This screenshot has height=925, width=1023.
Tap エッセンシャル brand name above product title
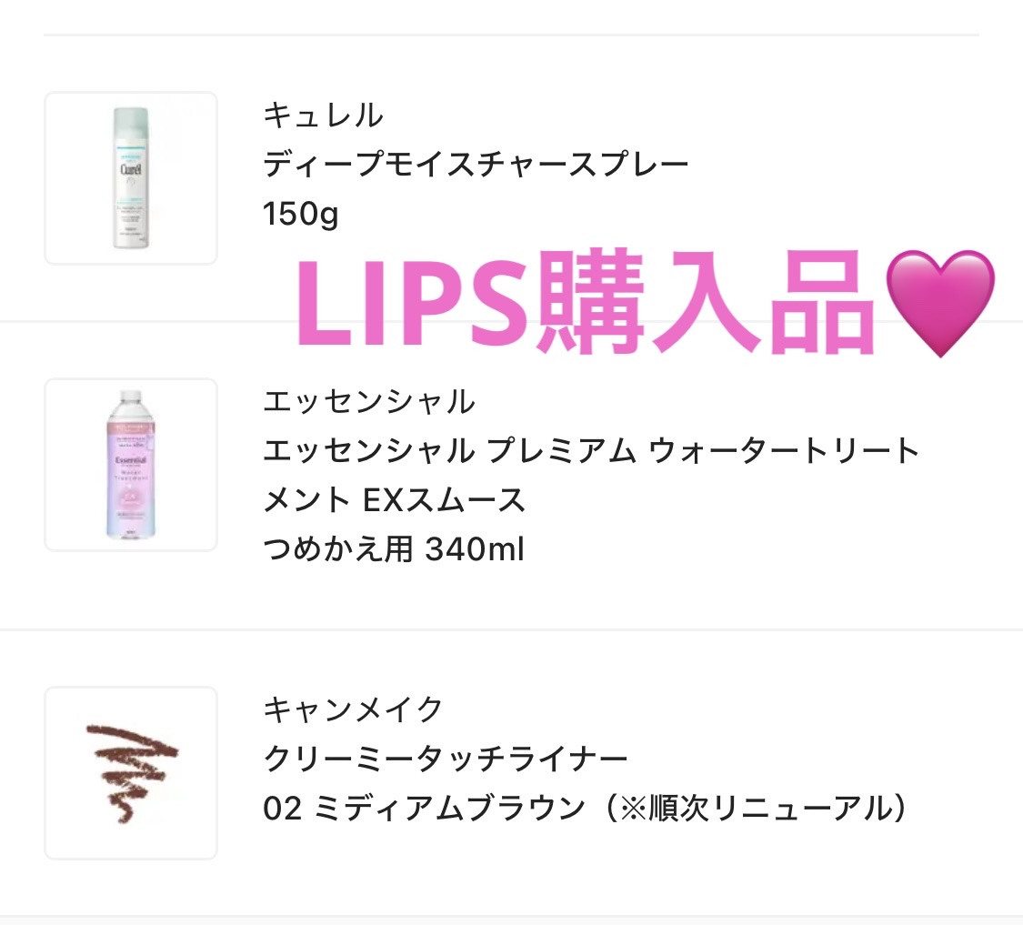[368, 401]
